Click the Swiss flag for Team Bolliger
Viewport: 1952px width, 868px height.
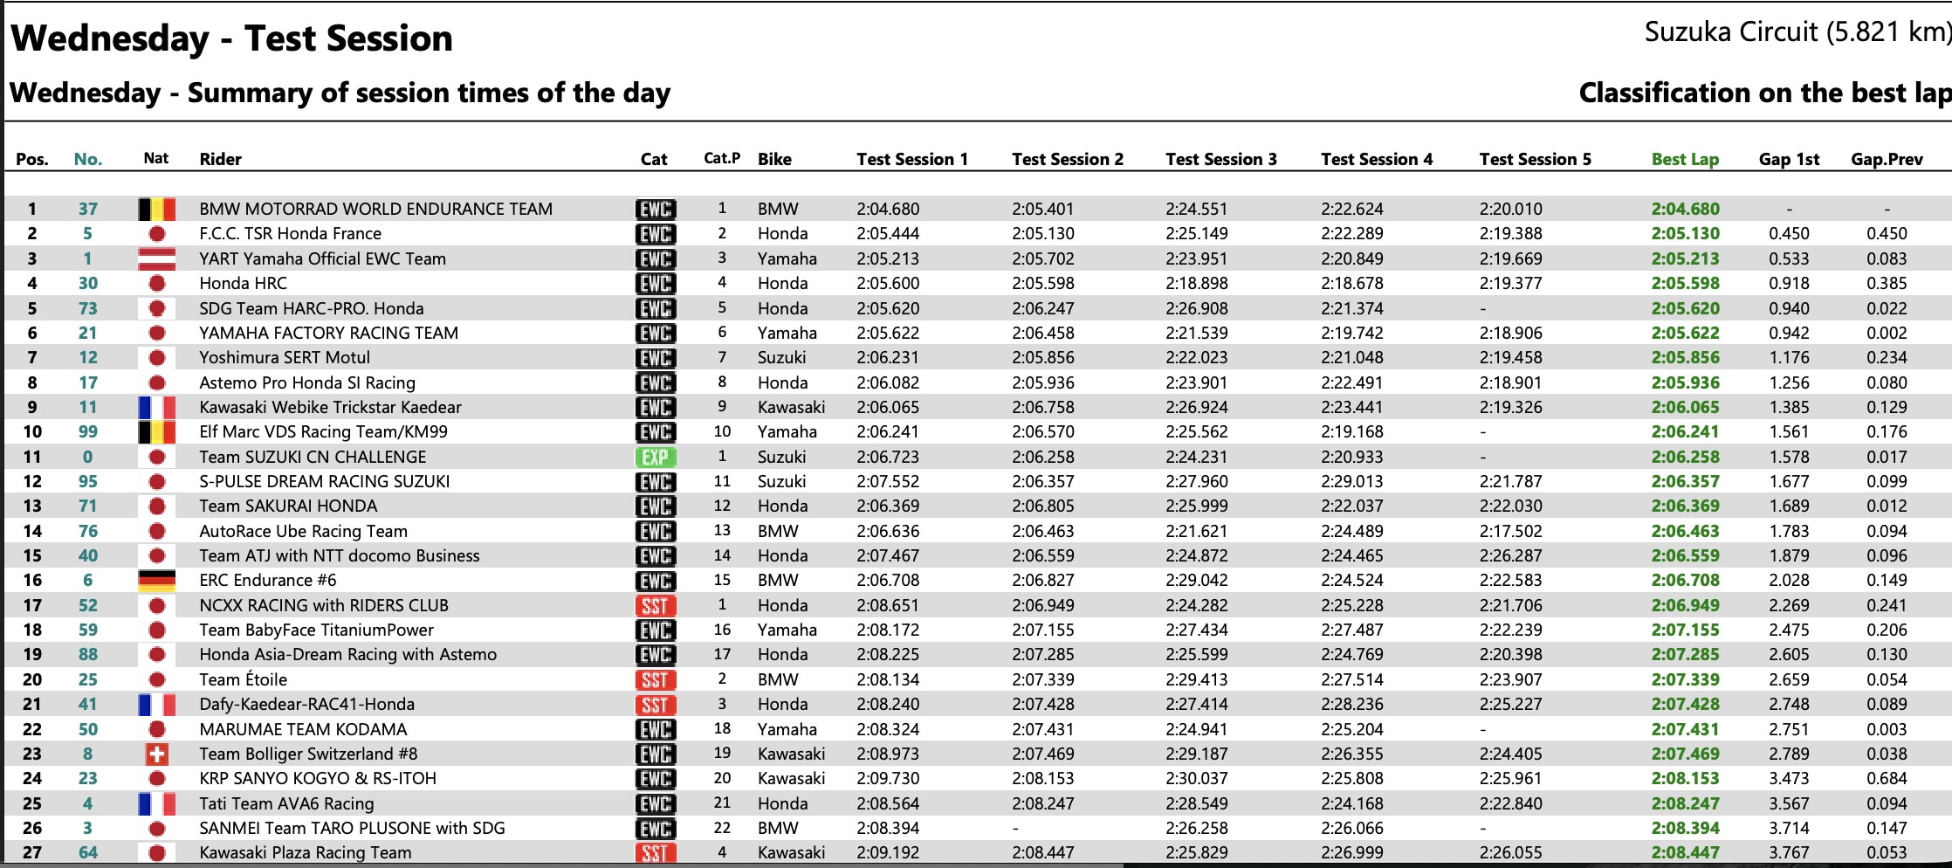[x=157, y=754]
